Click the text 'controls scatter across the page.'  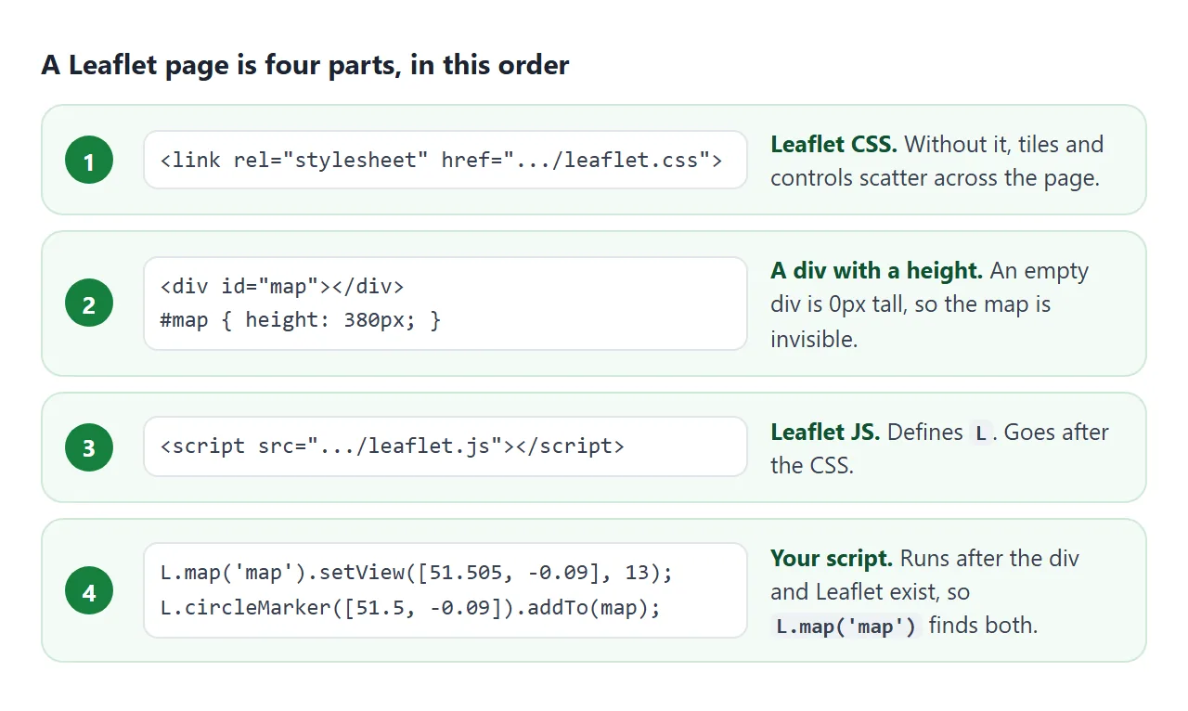(x=935, y=178)
